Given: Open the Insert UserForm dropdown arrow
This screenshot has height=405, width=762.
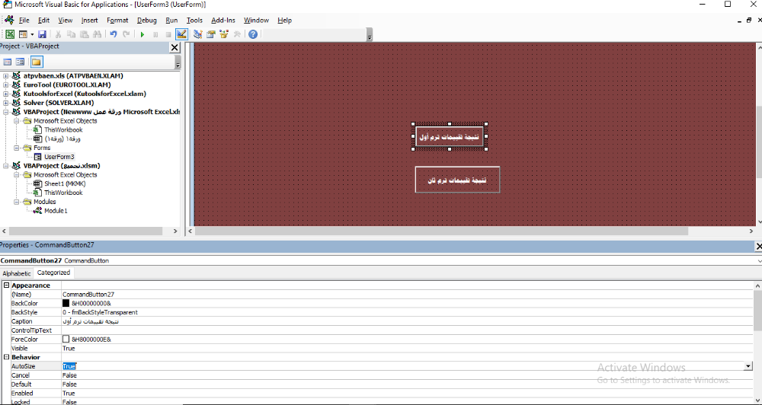Looking at the screenshot, I should tap(32, 34).
